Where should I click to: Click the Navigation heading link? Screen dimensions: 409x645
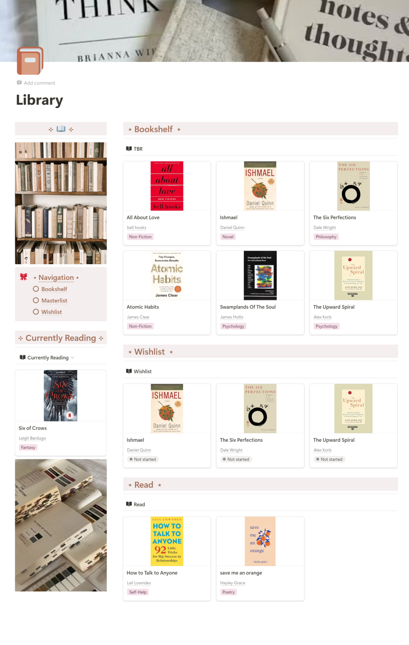point(56,278)
